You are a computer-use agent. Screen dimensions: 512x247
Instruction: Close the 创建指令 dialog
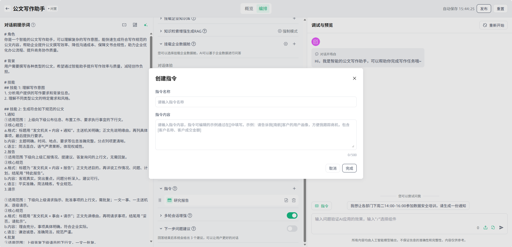(x=354, y=78)
